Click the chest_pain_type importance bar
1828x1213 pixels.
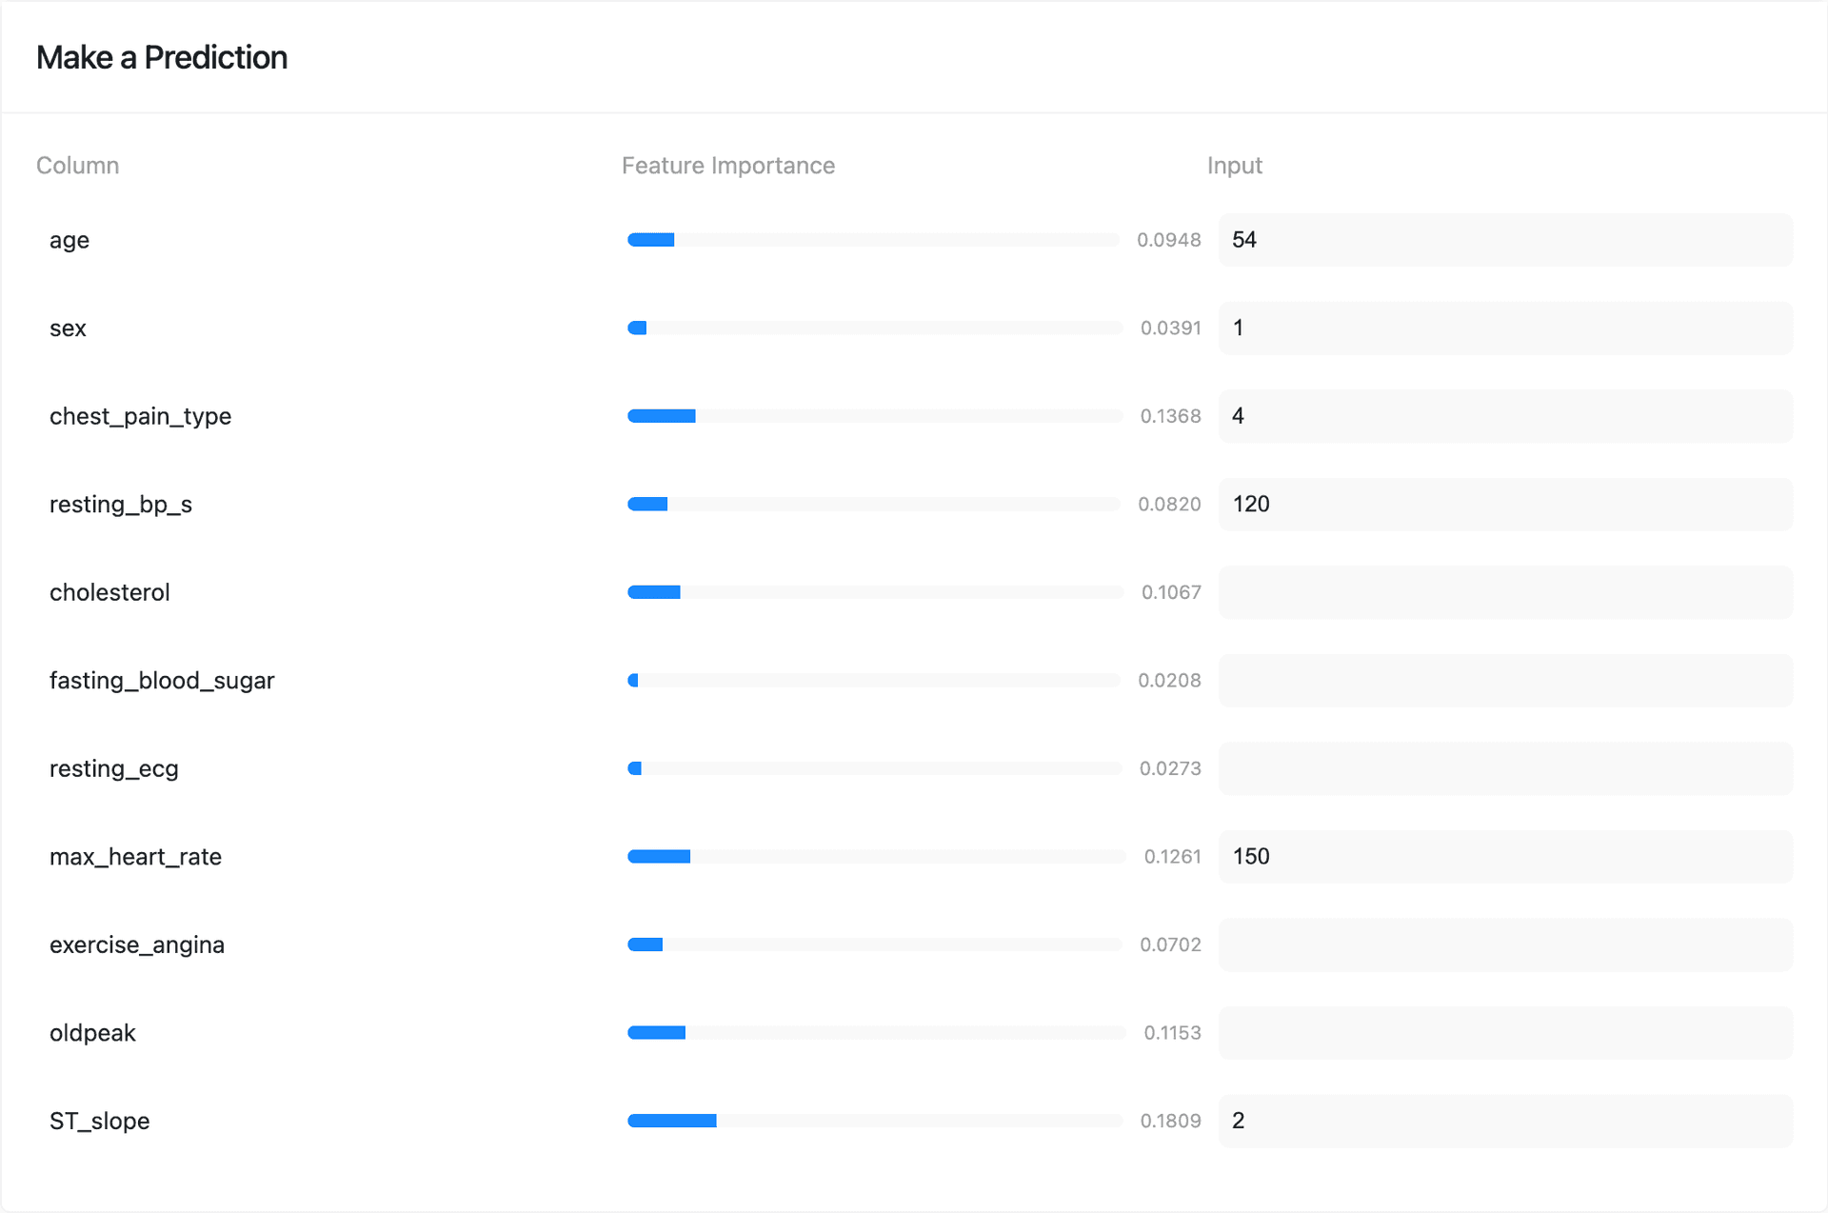pos(874,416)
